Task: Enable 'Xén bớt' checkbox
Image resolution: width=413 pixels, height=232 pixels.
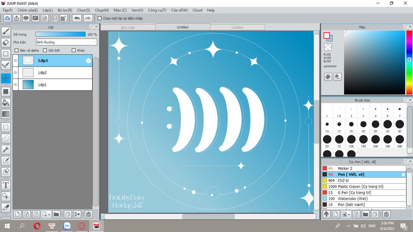Action: click(45, 50)
